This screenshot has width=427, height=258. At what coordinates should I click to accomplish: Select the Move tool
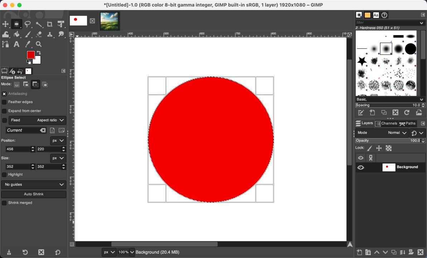coord(5,24)
